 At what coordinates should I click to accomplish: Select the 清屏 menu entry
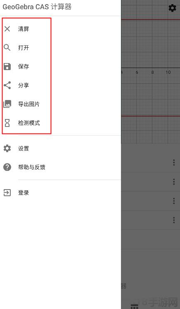(24, 29)
